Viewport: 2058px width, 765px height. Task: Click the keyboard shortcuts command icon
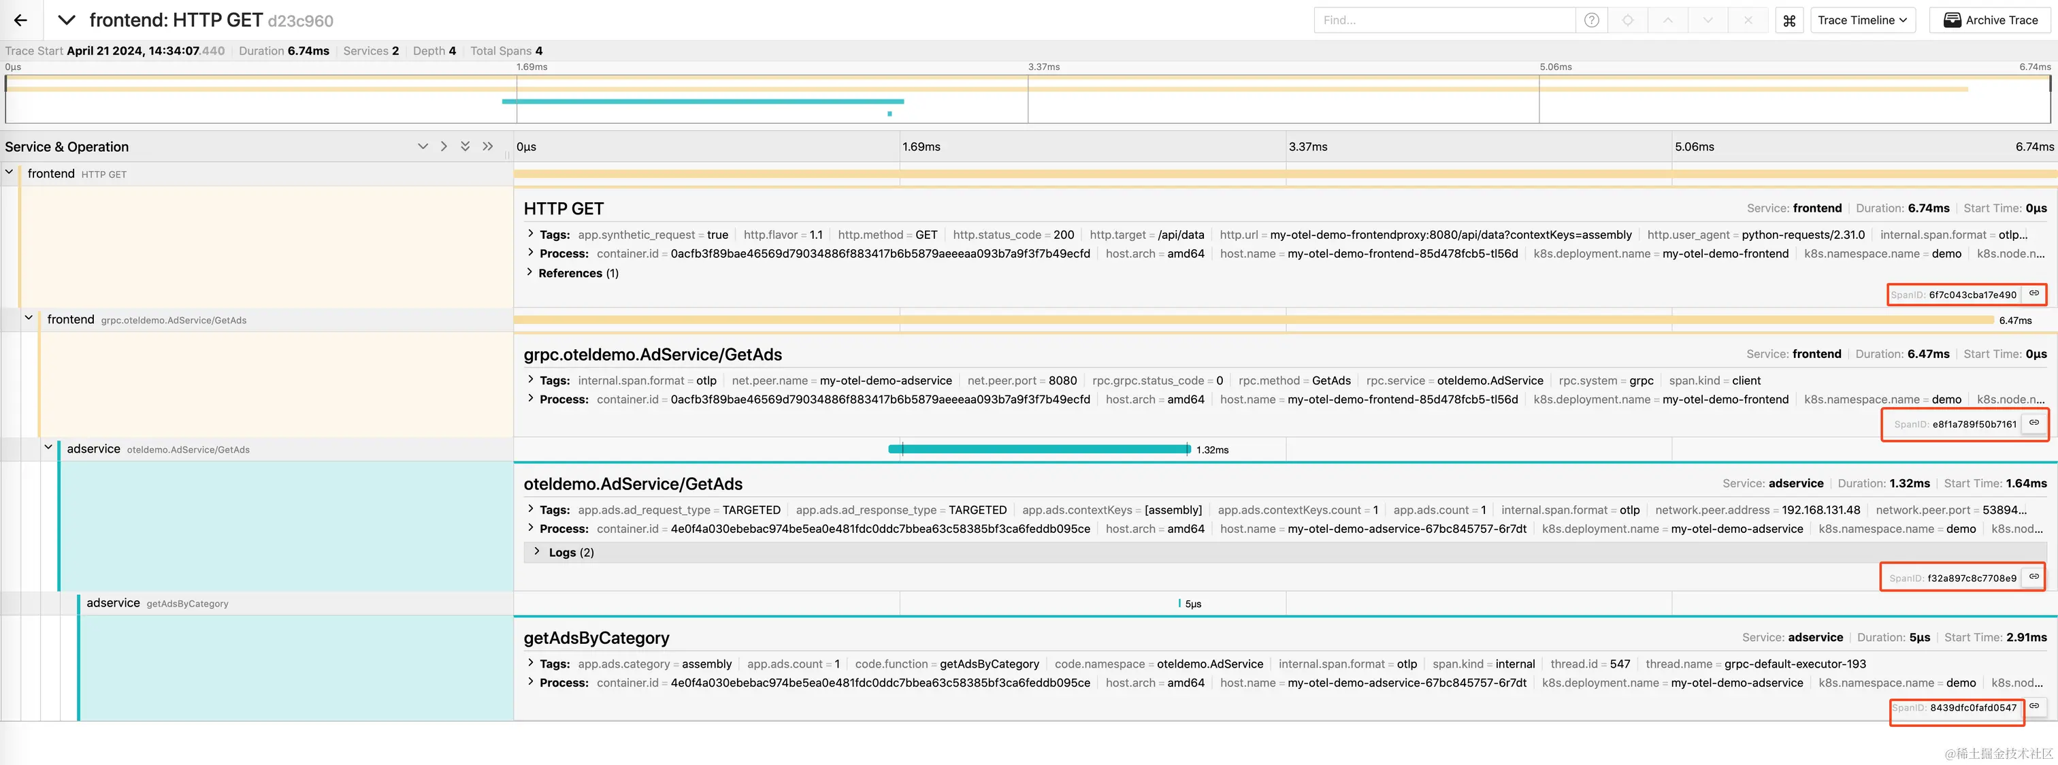point(1788,21)
